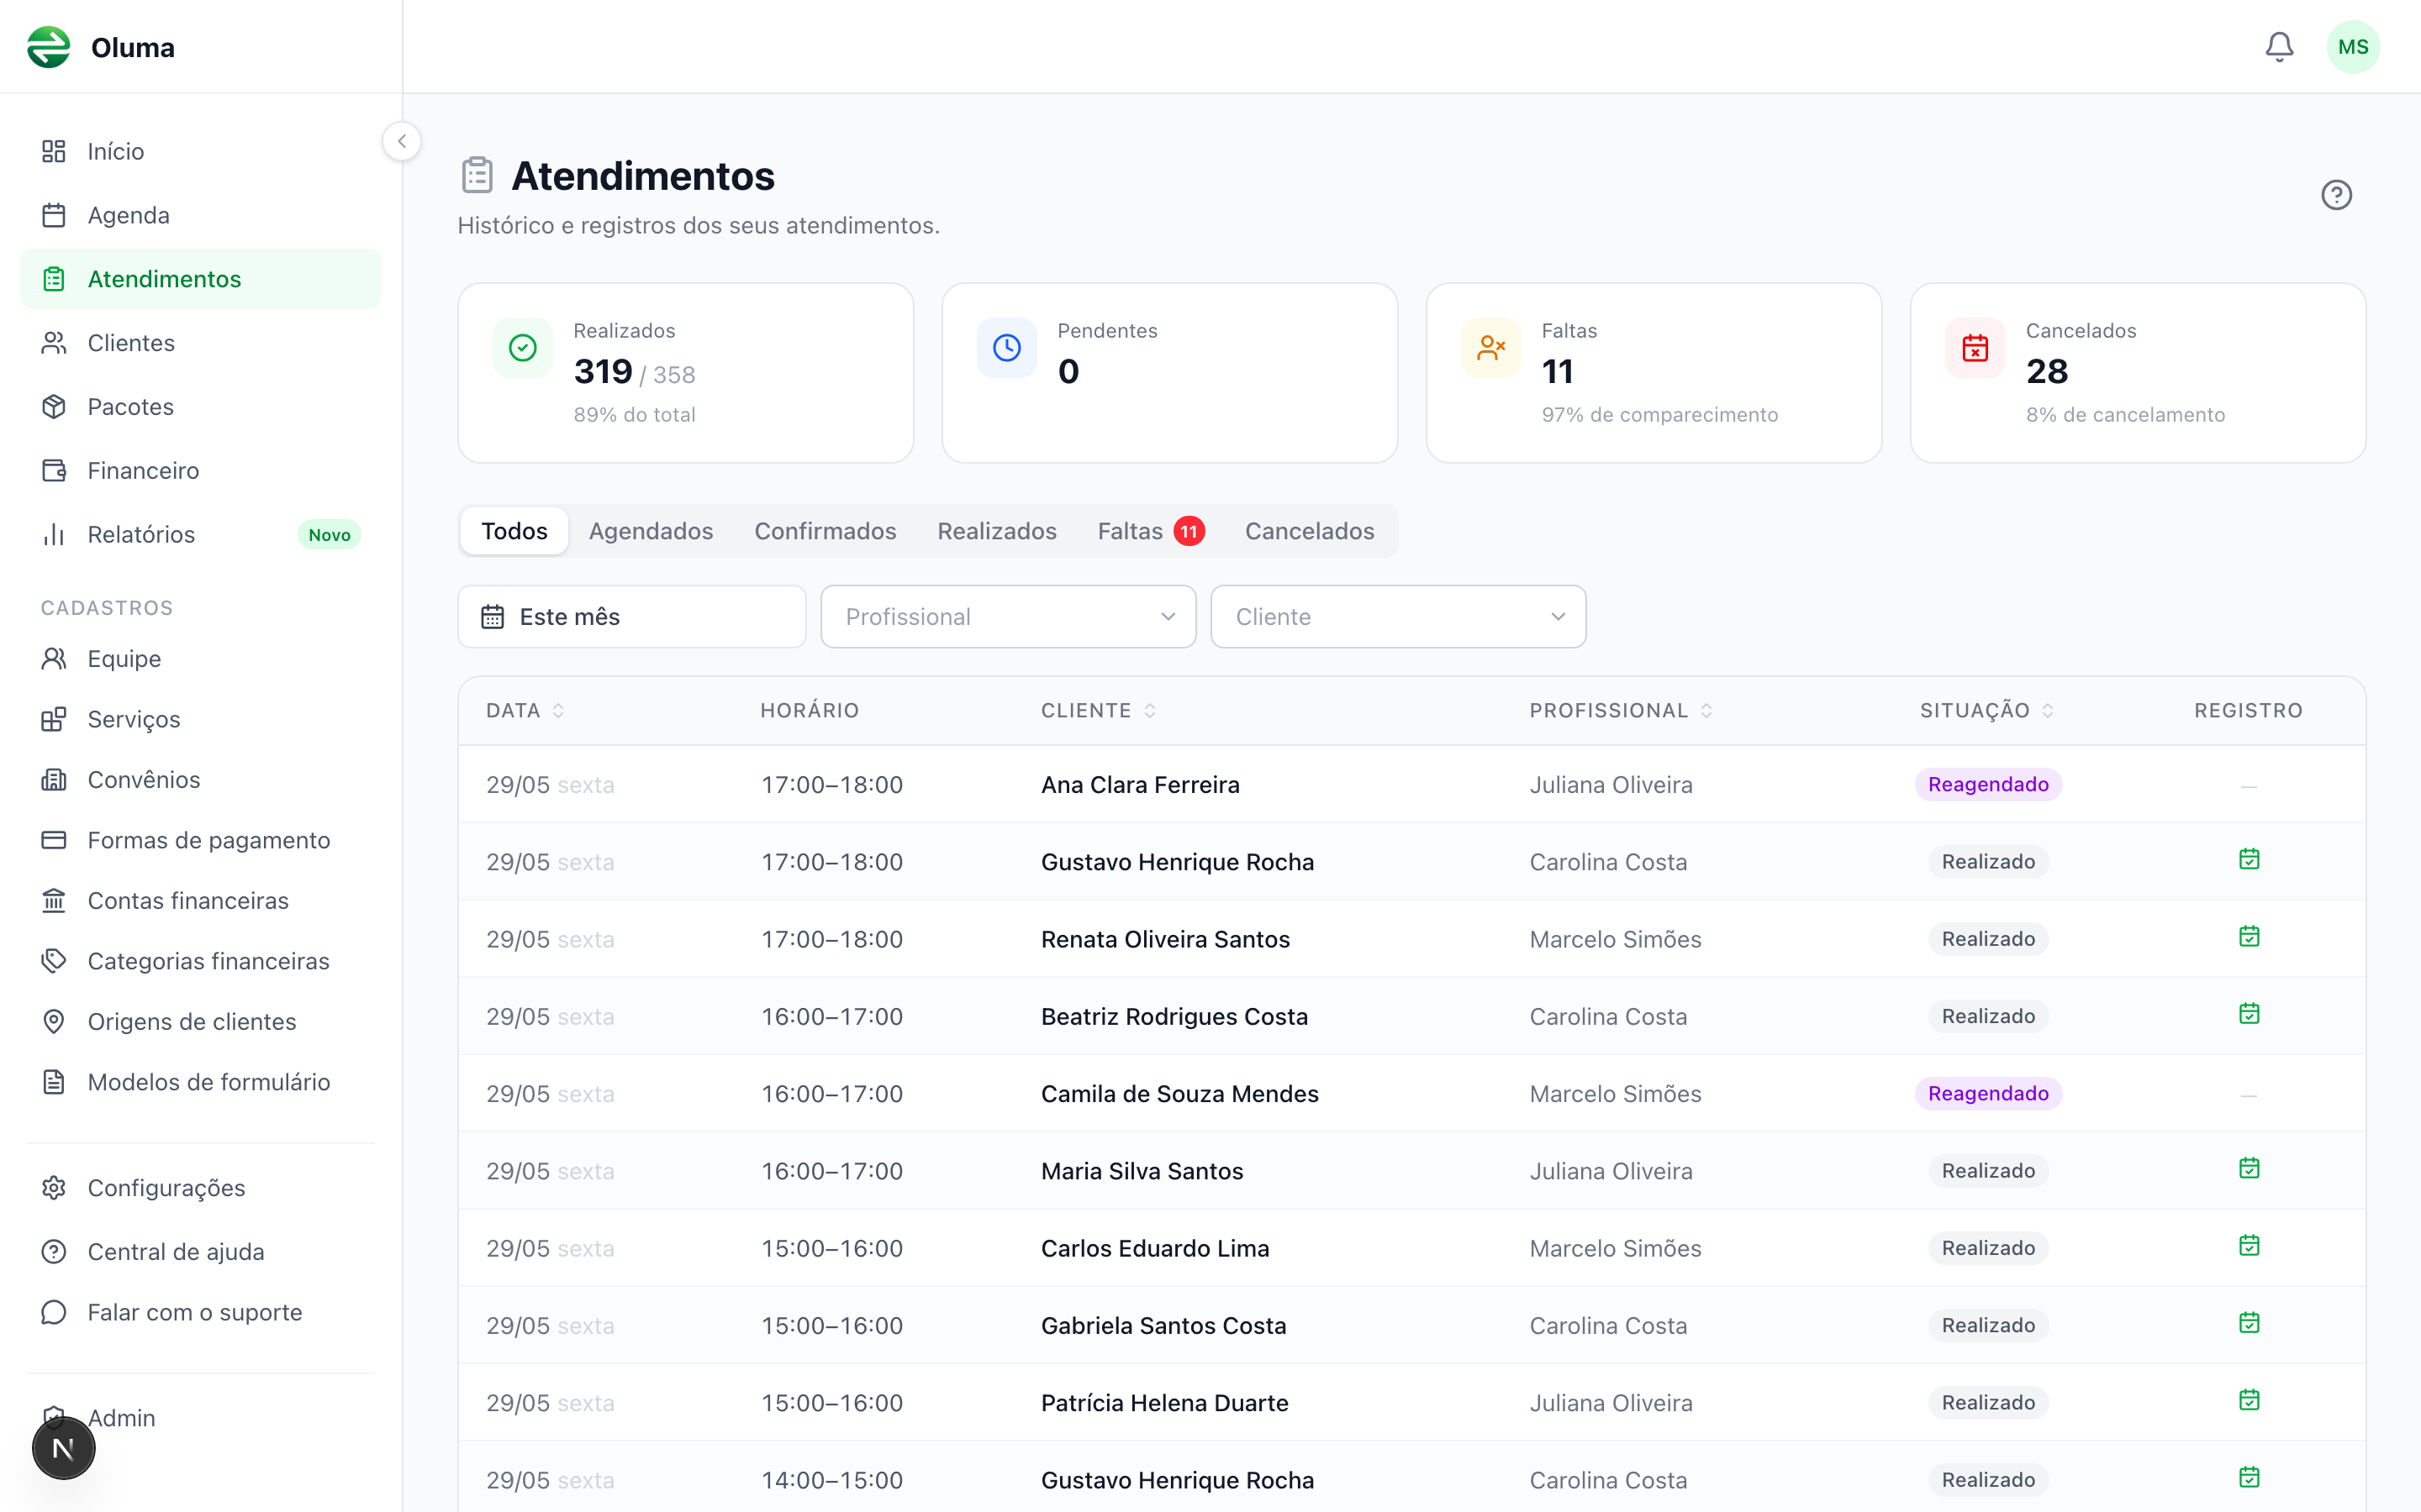The width and height of the screenshot is (2421, 1512).
Task: Switch to the Agendados tab
Action: click(651, 531)
